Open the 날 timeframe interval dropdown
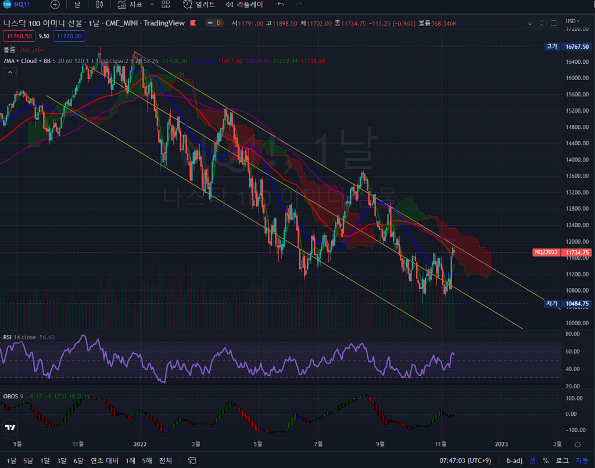The width and height of the screenshot is (595, 468). [77, 5]
